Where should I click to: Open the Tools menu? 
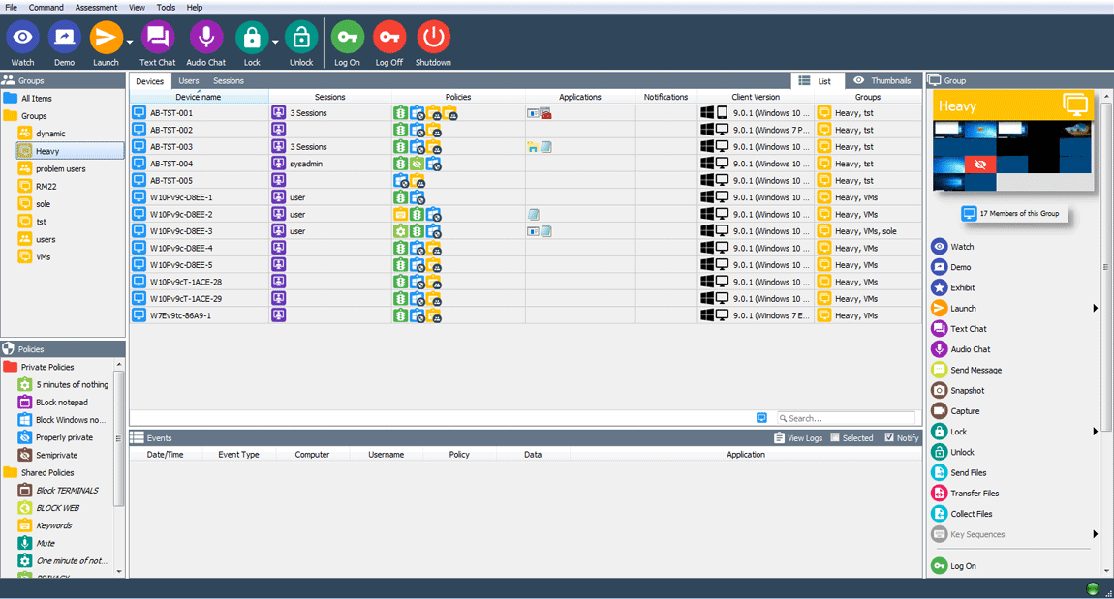click(167, 7)
